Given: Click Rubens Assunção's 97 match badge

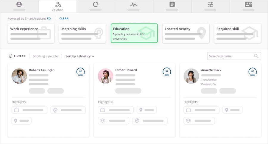Looking at the screenshot, I should pos(80,72).
